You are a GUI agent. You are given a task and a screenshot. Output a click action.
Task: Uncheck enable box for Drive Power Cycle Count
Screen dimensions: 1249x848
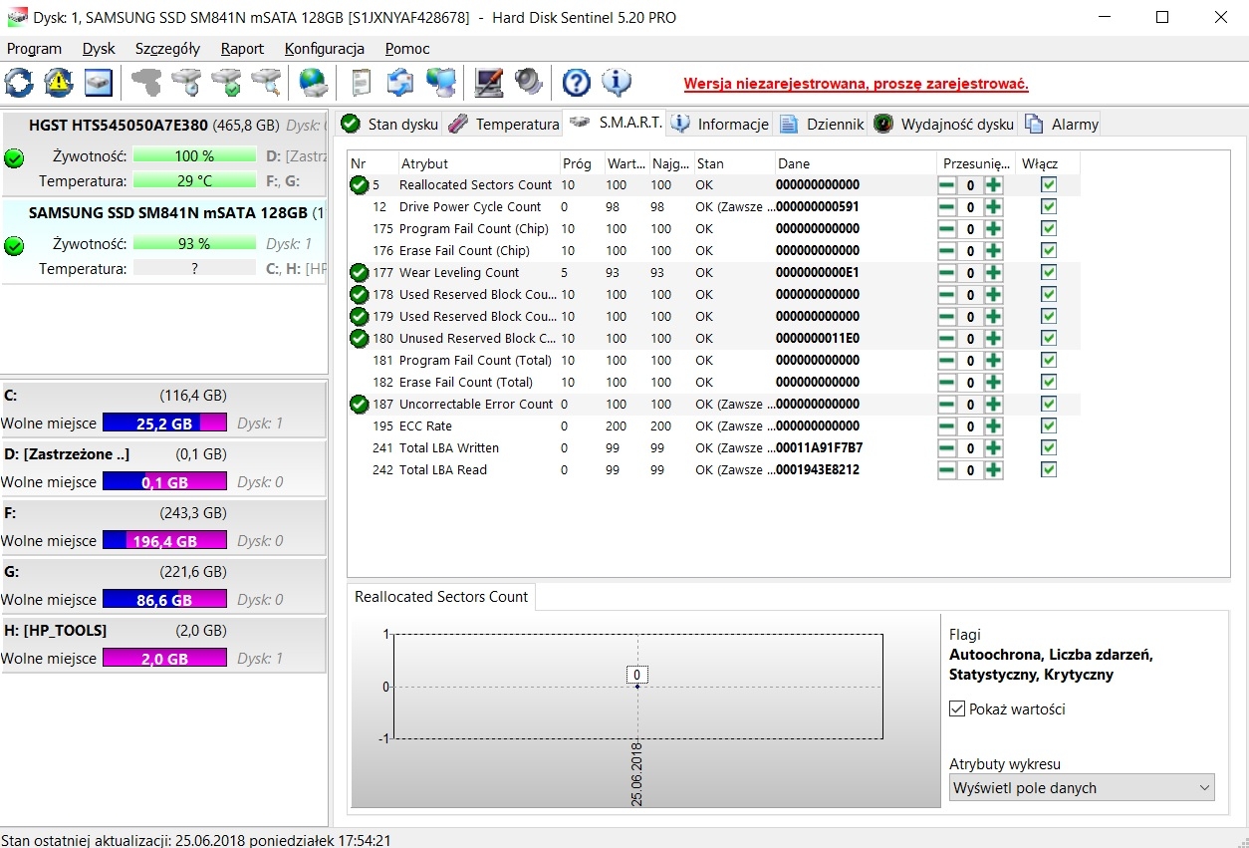(x=1048, y=206)
